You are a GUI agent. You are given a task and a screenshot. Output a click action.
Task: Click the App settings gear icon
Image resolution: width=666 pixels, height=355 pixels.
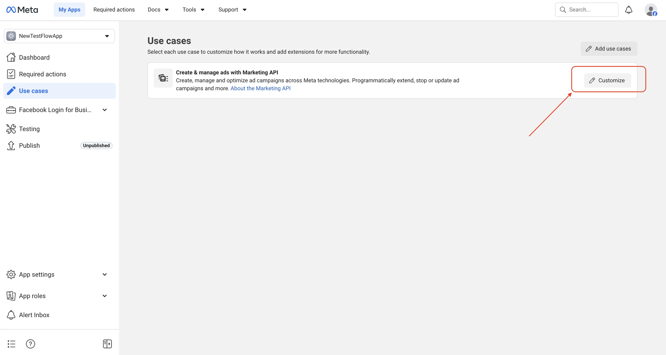11,274
